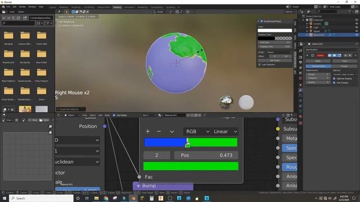Click the HDRI preview sphere in viewport
The image size is (360, 202).
pyautogui.click(x=226, y=102)
